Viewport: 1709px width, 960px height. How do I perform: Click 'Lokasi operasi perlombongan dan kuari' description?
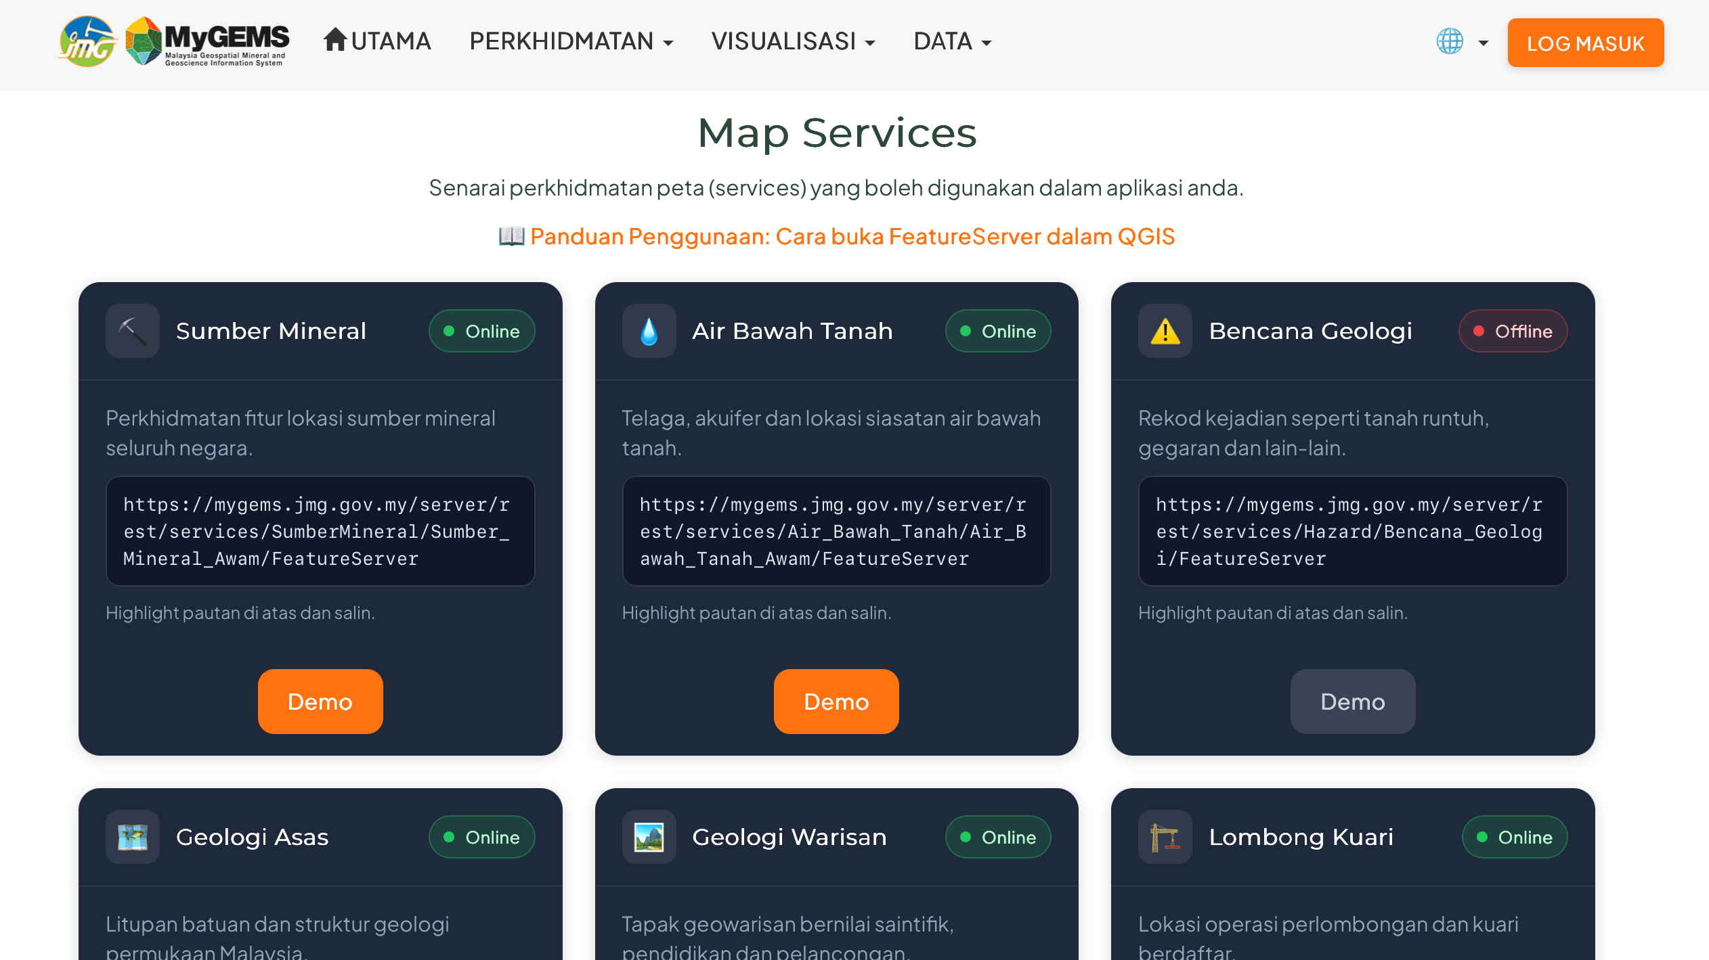coord(1328,936)
